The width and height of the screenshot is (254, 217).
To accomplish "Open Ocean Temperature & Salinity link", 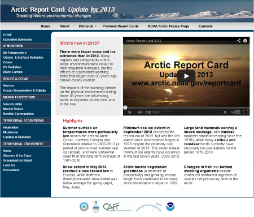I will click(25, 90).
